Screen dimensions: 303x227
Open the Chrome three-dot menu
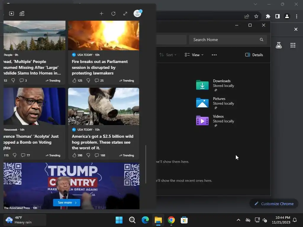click(296, 17)
